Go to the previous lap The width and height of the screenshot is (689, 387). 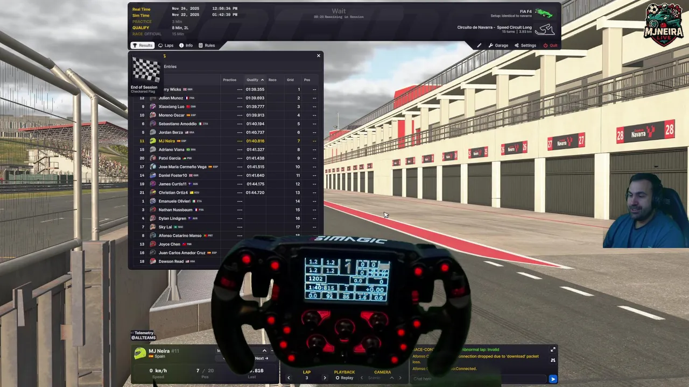289,378
